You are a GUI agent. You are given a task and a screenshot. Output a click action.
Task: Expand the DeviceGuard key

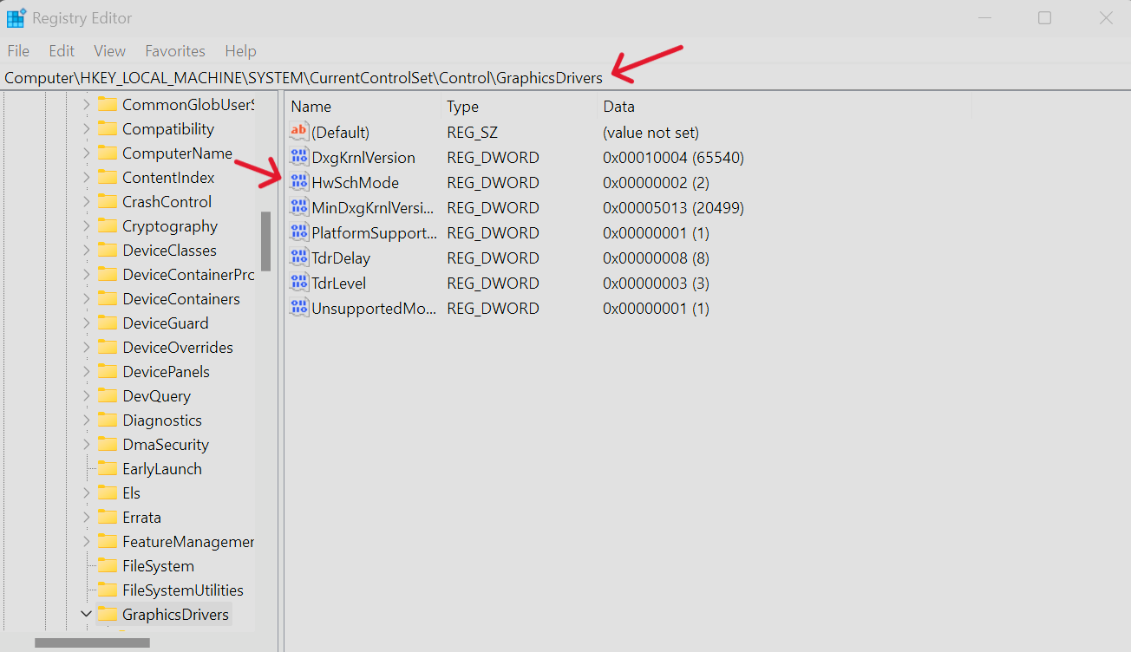coord(86,323)
